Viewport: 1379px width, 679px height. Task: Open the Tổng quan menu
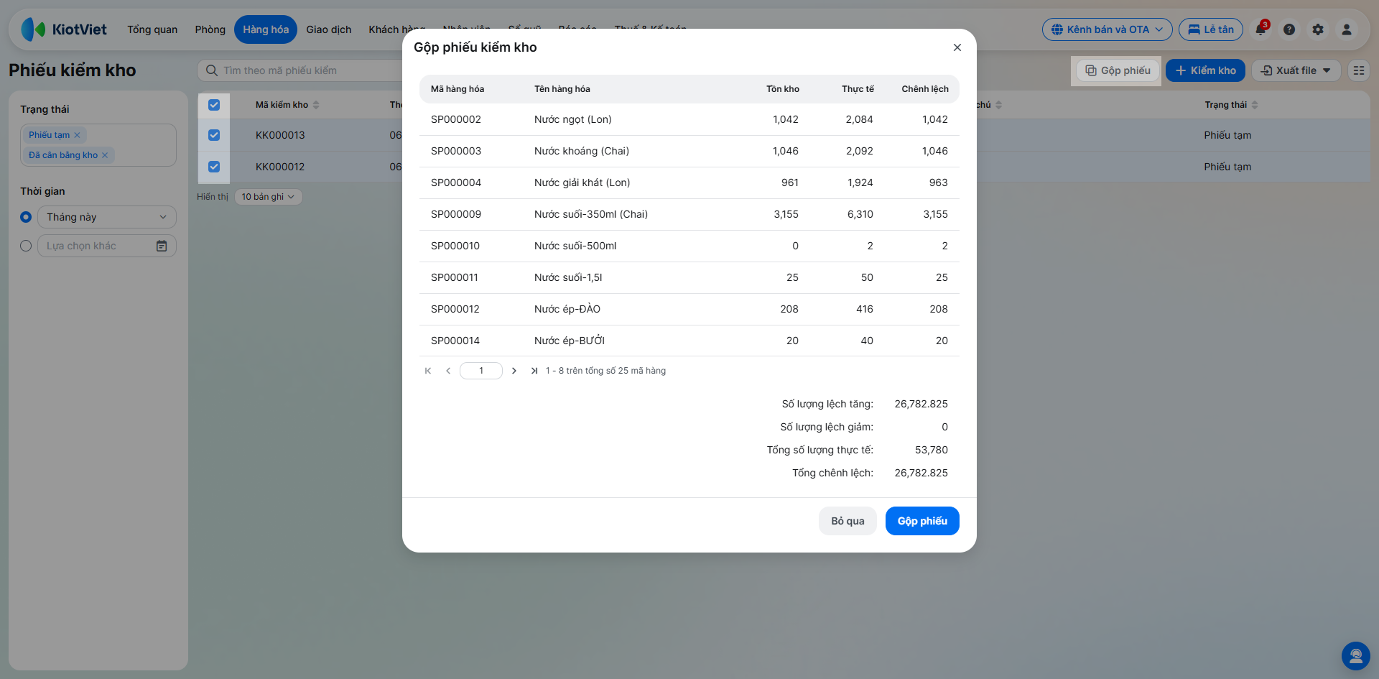152,29
